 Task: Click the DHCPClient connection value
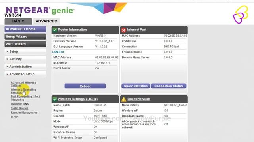(171, 47)
